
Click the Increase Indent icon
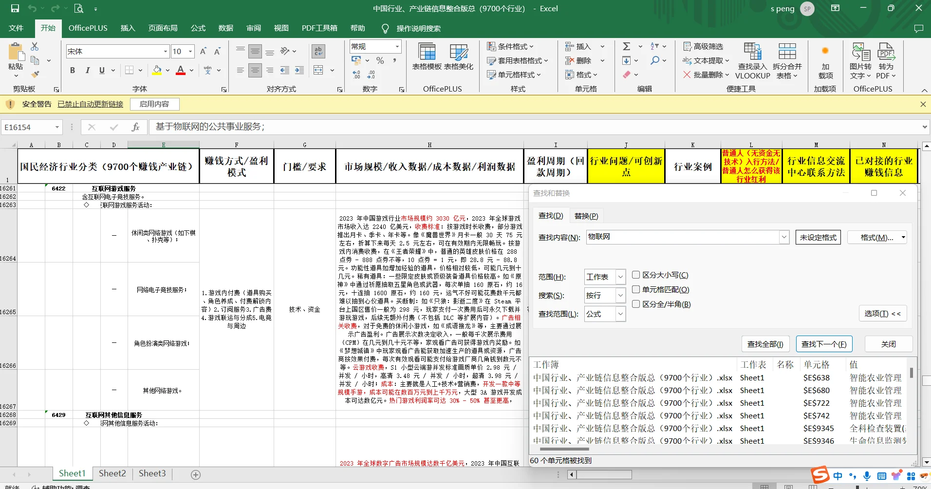[299, 70]
